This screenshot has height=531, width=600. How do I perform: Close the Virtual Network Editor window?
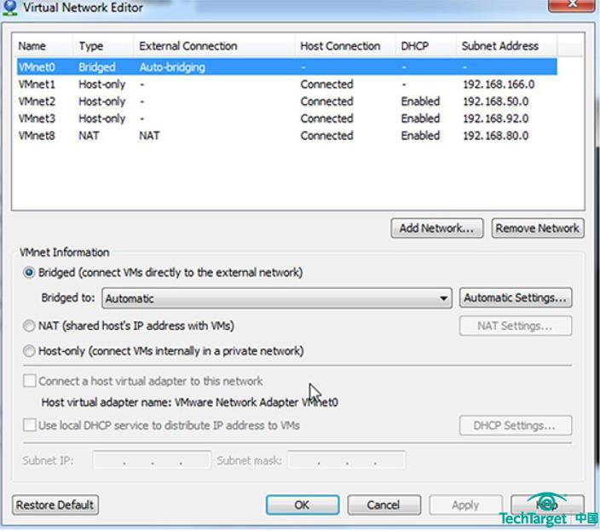click(x=572, y=4)
